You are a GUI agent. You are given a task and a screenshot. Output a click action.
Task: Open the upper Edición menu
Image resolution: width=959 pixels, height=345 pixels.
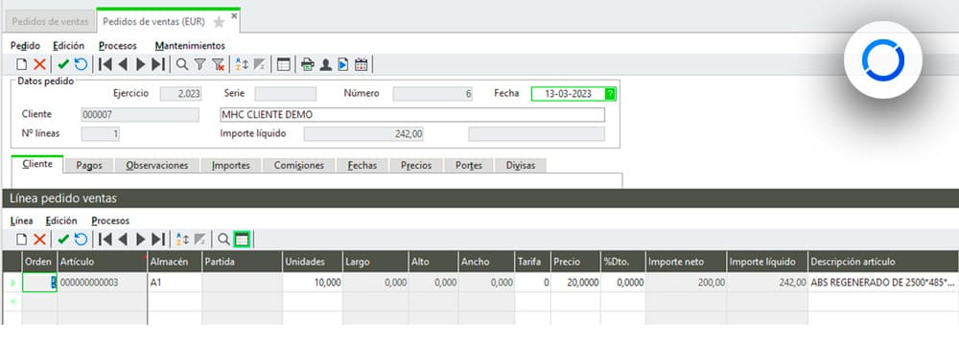(x=68, y=45)
